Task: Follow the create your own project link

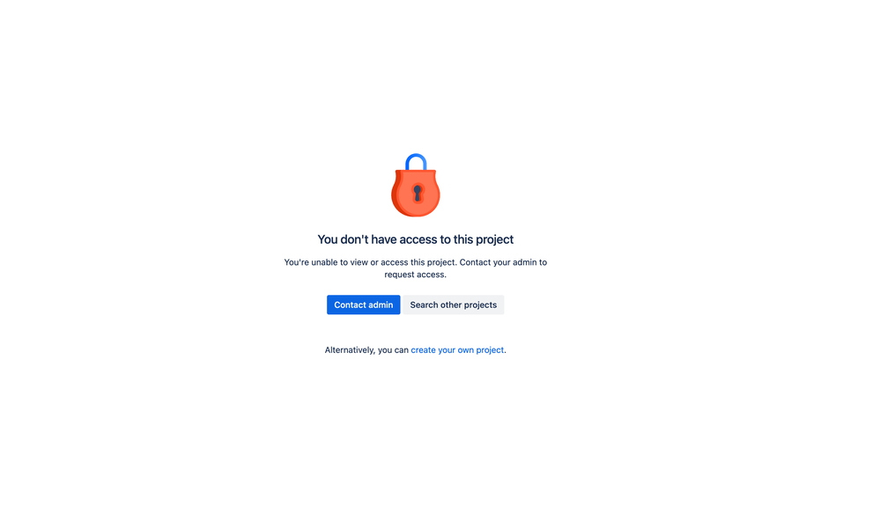Action: (x=457, y=349)
